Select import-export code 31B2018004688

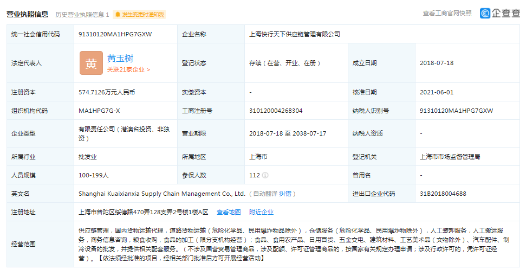click(443, 194)
